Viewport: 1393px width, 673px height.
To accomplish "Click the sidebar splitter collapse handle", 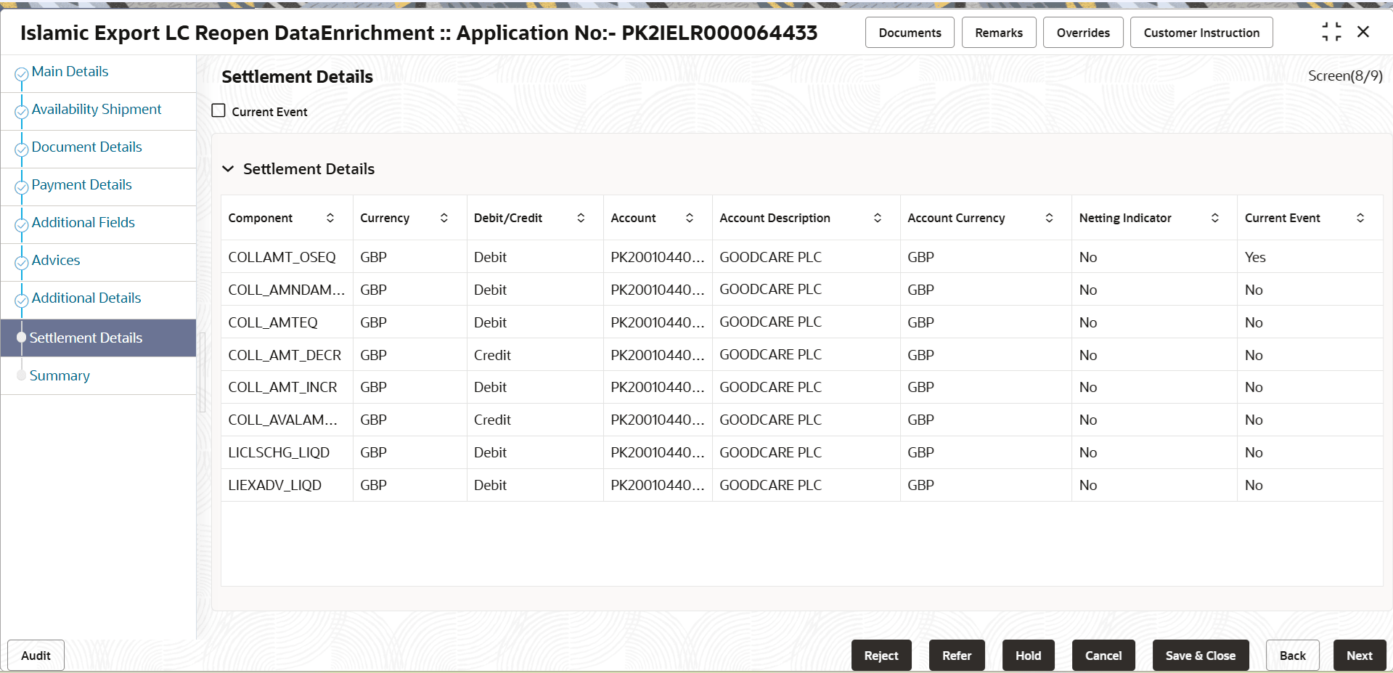I will tap(203, 372).
